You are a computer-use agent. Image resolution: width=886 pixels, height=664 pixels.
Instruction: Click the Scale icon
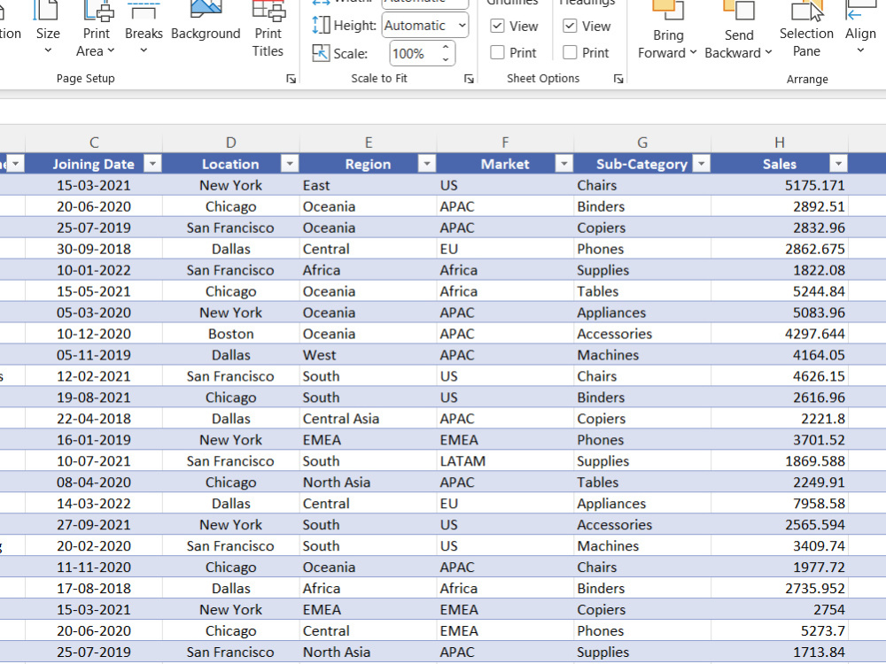[321, 53]
